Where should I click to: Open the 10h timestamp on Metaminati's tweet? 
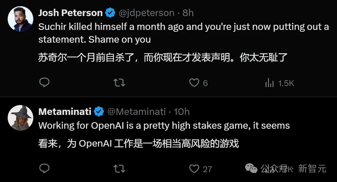182,111
